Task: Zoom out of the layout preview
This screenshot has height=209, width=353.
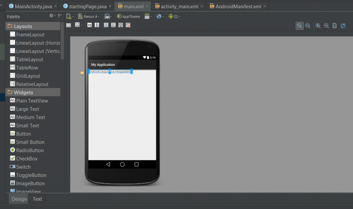Action: 326,25
